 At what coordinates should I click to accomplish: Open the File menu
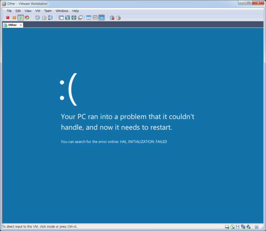(9, 11)
